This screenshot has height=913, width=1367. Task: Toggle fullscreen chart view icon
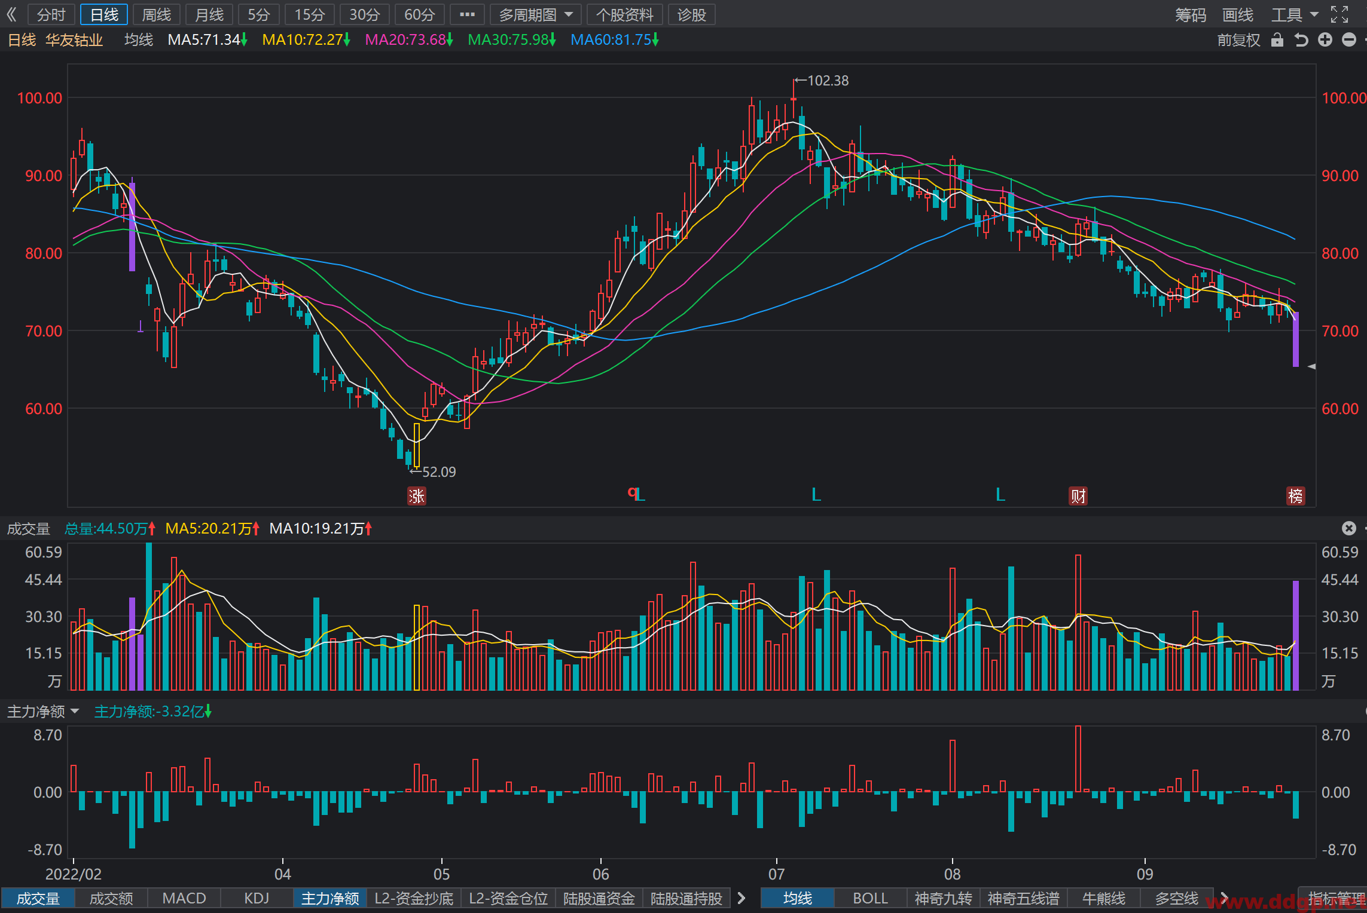1339,14
